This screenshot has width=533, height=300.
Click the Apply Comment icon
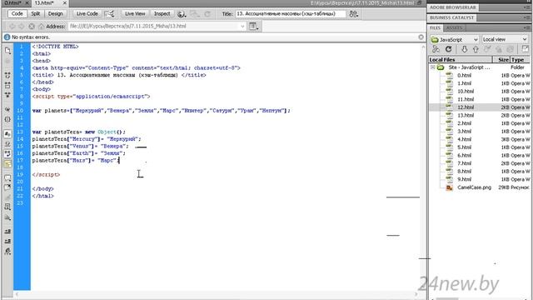click(7, 177)
